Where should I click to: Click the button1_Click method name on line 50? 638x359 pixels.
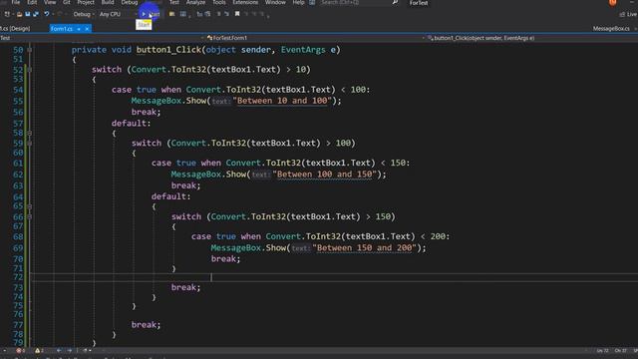(x=168, y=50)
